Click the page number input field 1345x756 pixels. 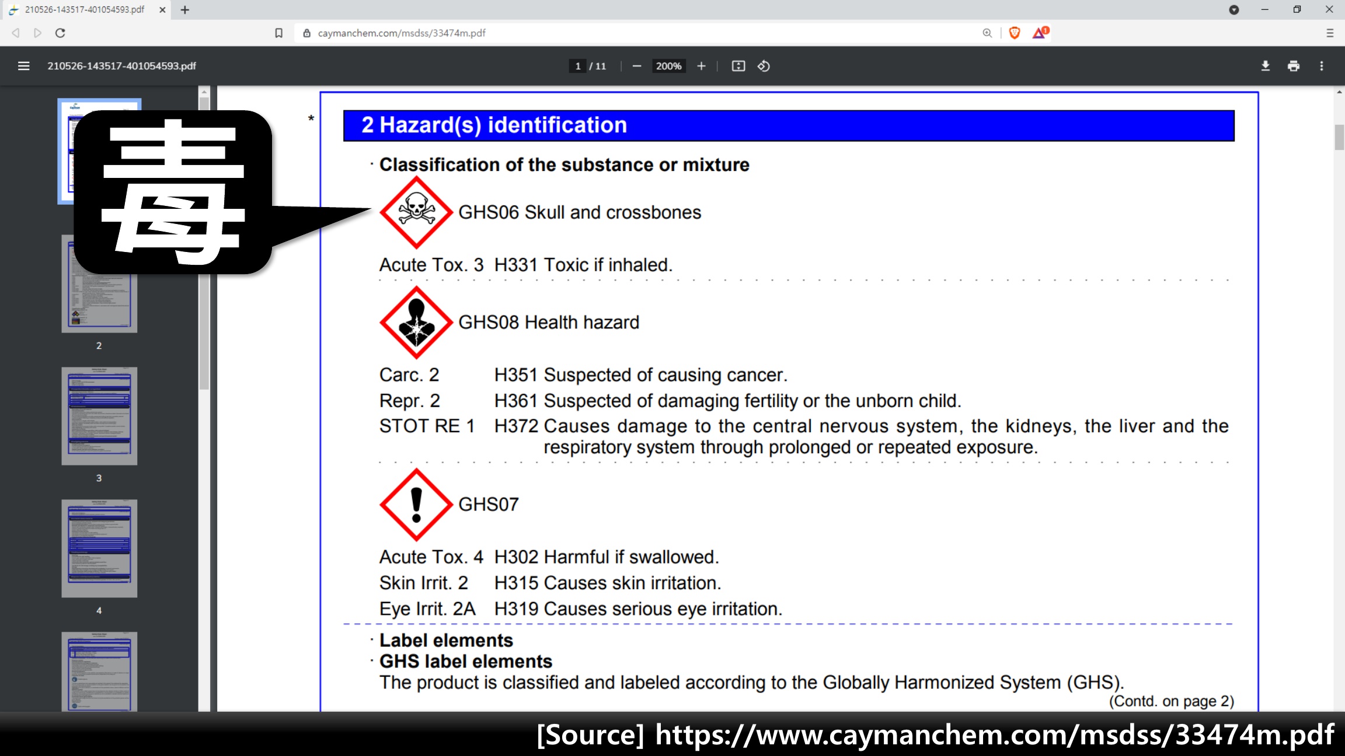click(577, 66)
